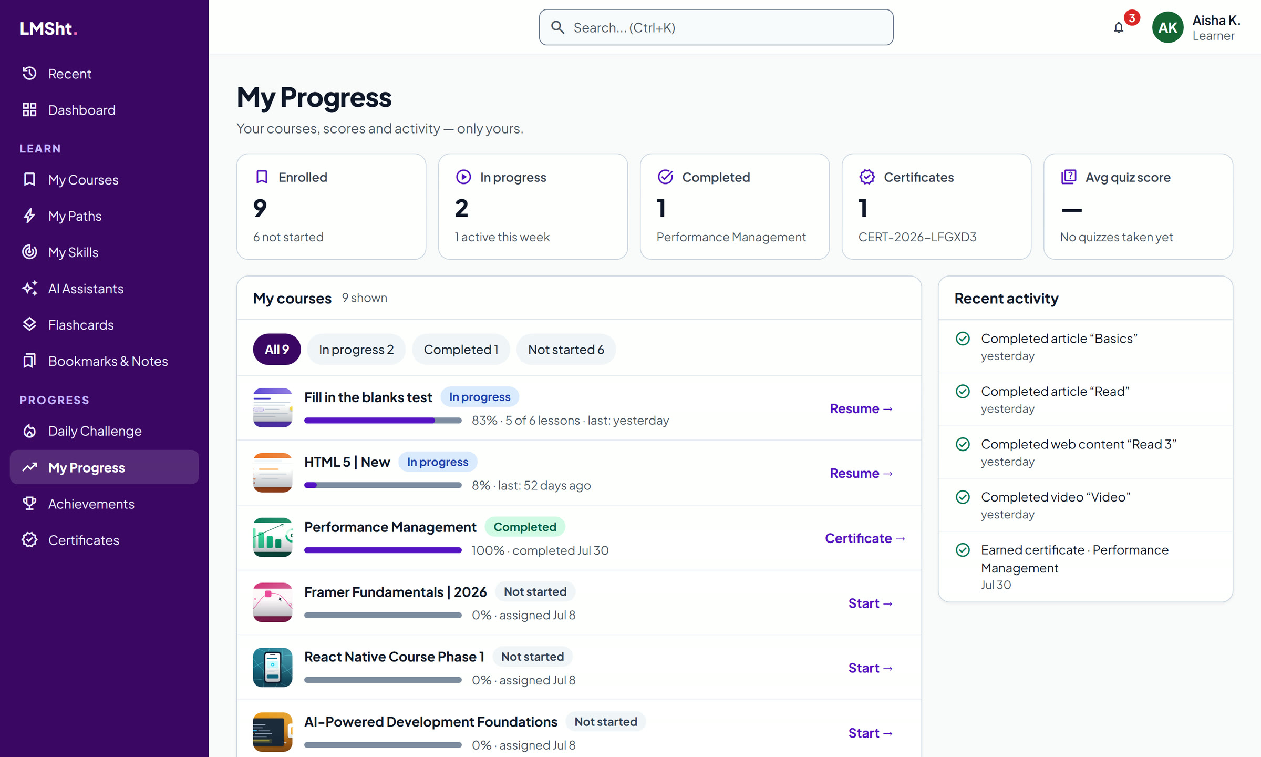Start Framer Fundamentals | 2026
This screenshot has width=1261, height=757.
(871, 603)
